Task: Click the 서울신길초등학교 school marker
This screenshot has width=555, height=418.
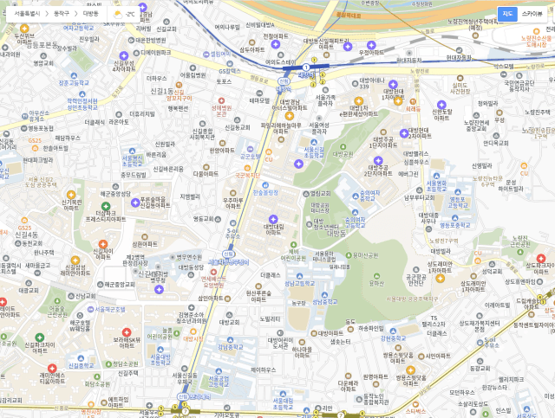Action: coord(313,143)
